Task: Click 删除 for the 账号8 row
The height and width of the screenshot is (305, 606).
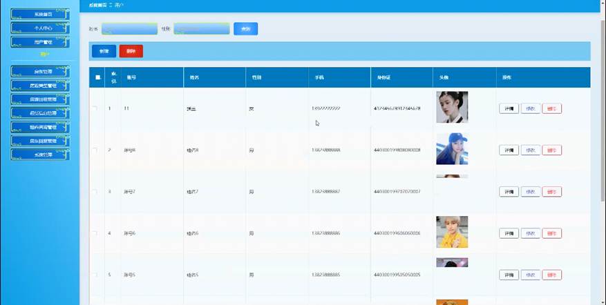Action: click(x=552, y=150)
